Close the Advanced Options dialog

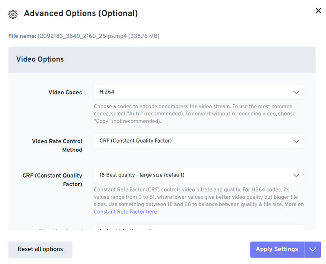tap(318, 11)
